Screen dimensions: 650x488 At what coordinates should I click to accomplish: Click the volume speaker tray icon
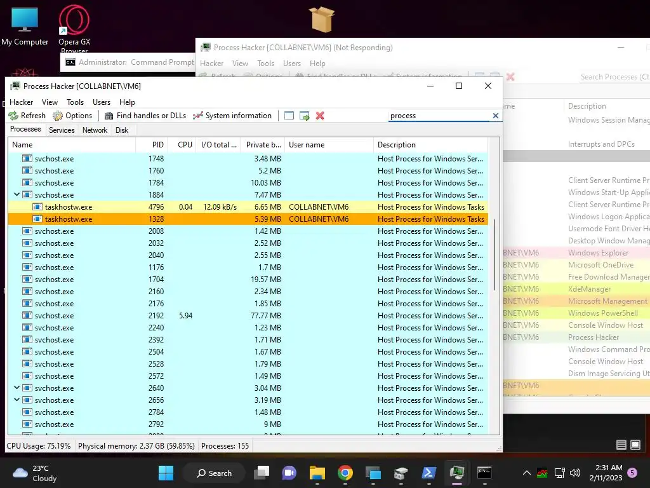point(575,473)
